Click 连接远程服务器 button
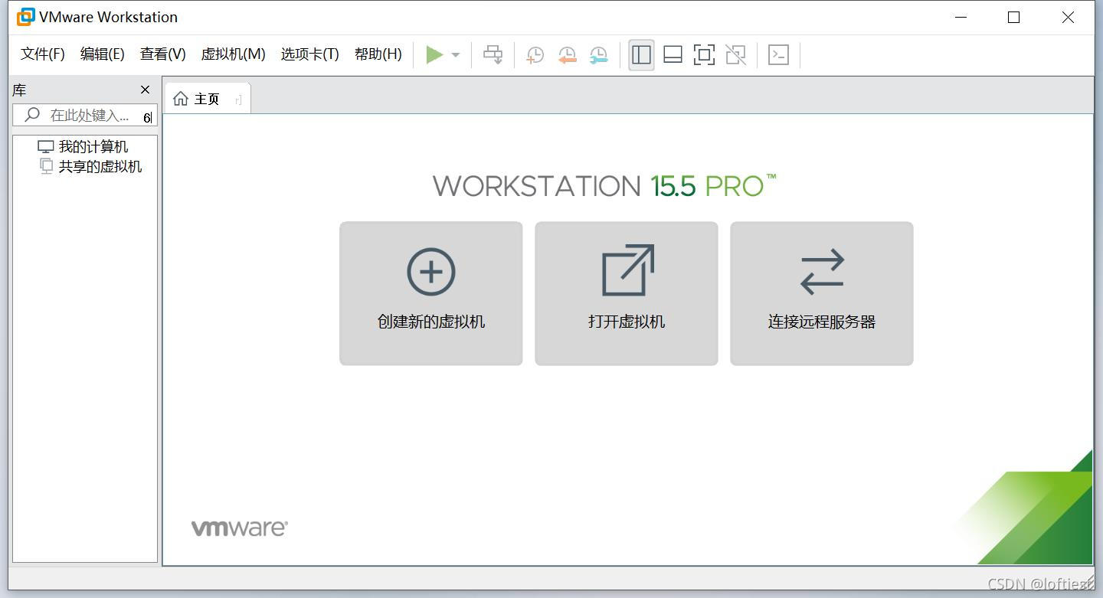 click(822, 293)
